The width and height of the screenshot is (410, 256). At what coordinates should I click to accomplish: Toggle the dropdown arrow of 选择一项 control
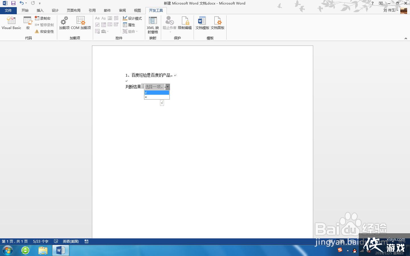click(x=168, y=87)
